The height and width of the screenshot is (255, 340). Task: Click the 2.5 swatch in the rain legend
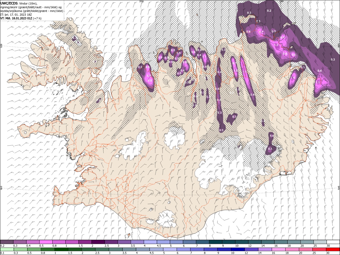click(x=102, y=249)
